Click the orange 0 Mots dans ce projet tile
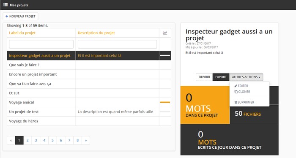296x158 pixels. (205, 105)
